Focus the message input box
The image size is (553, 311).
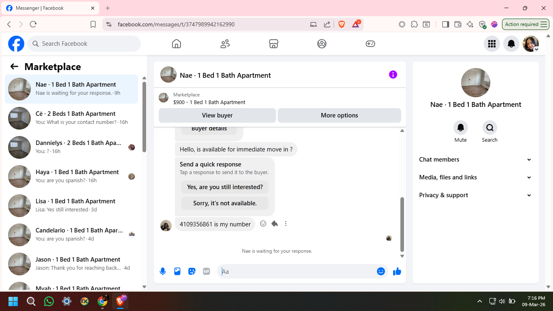(298, 271)
